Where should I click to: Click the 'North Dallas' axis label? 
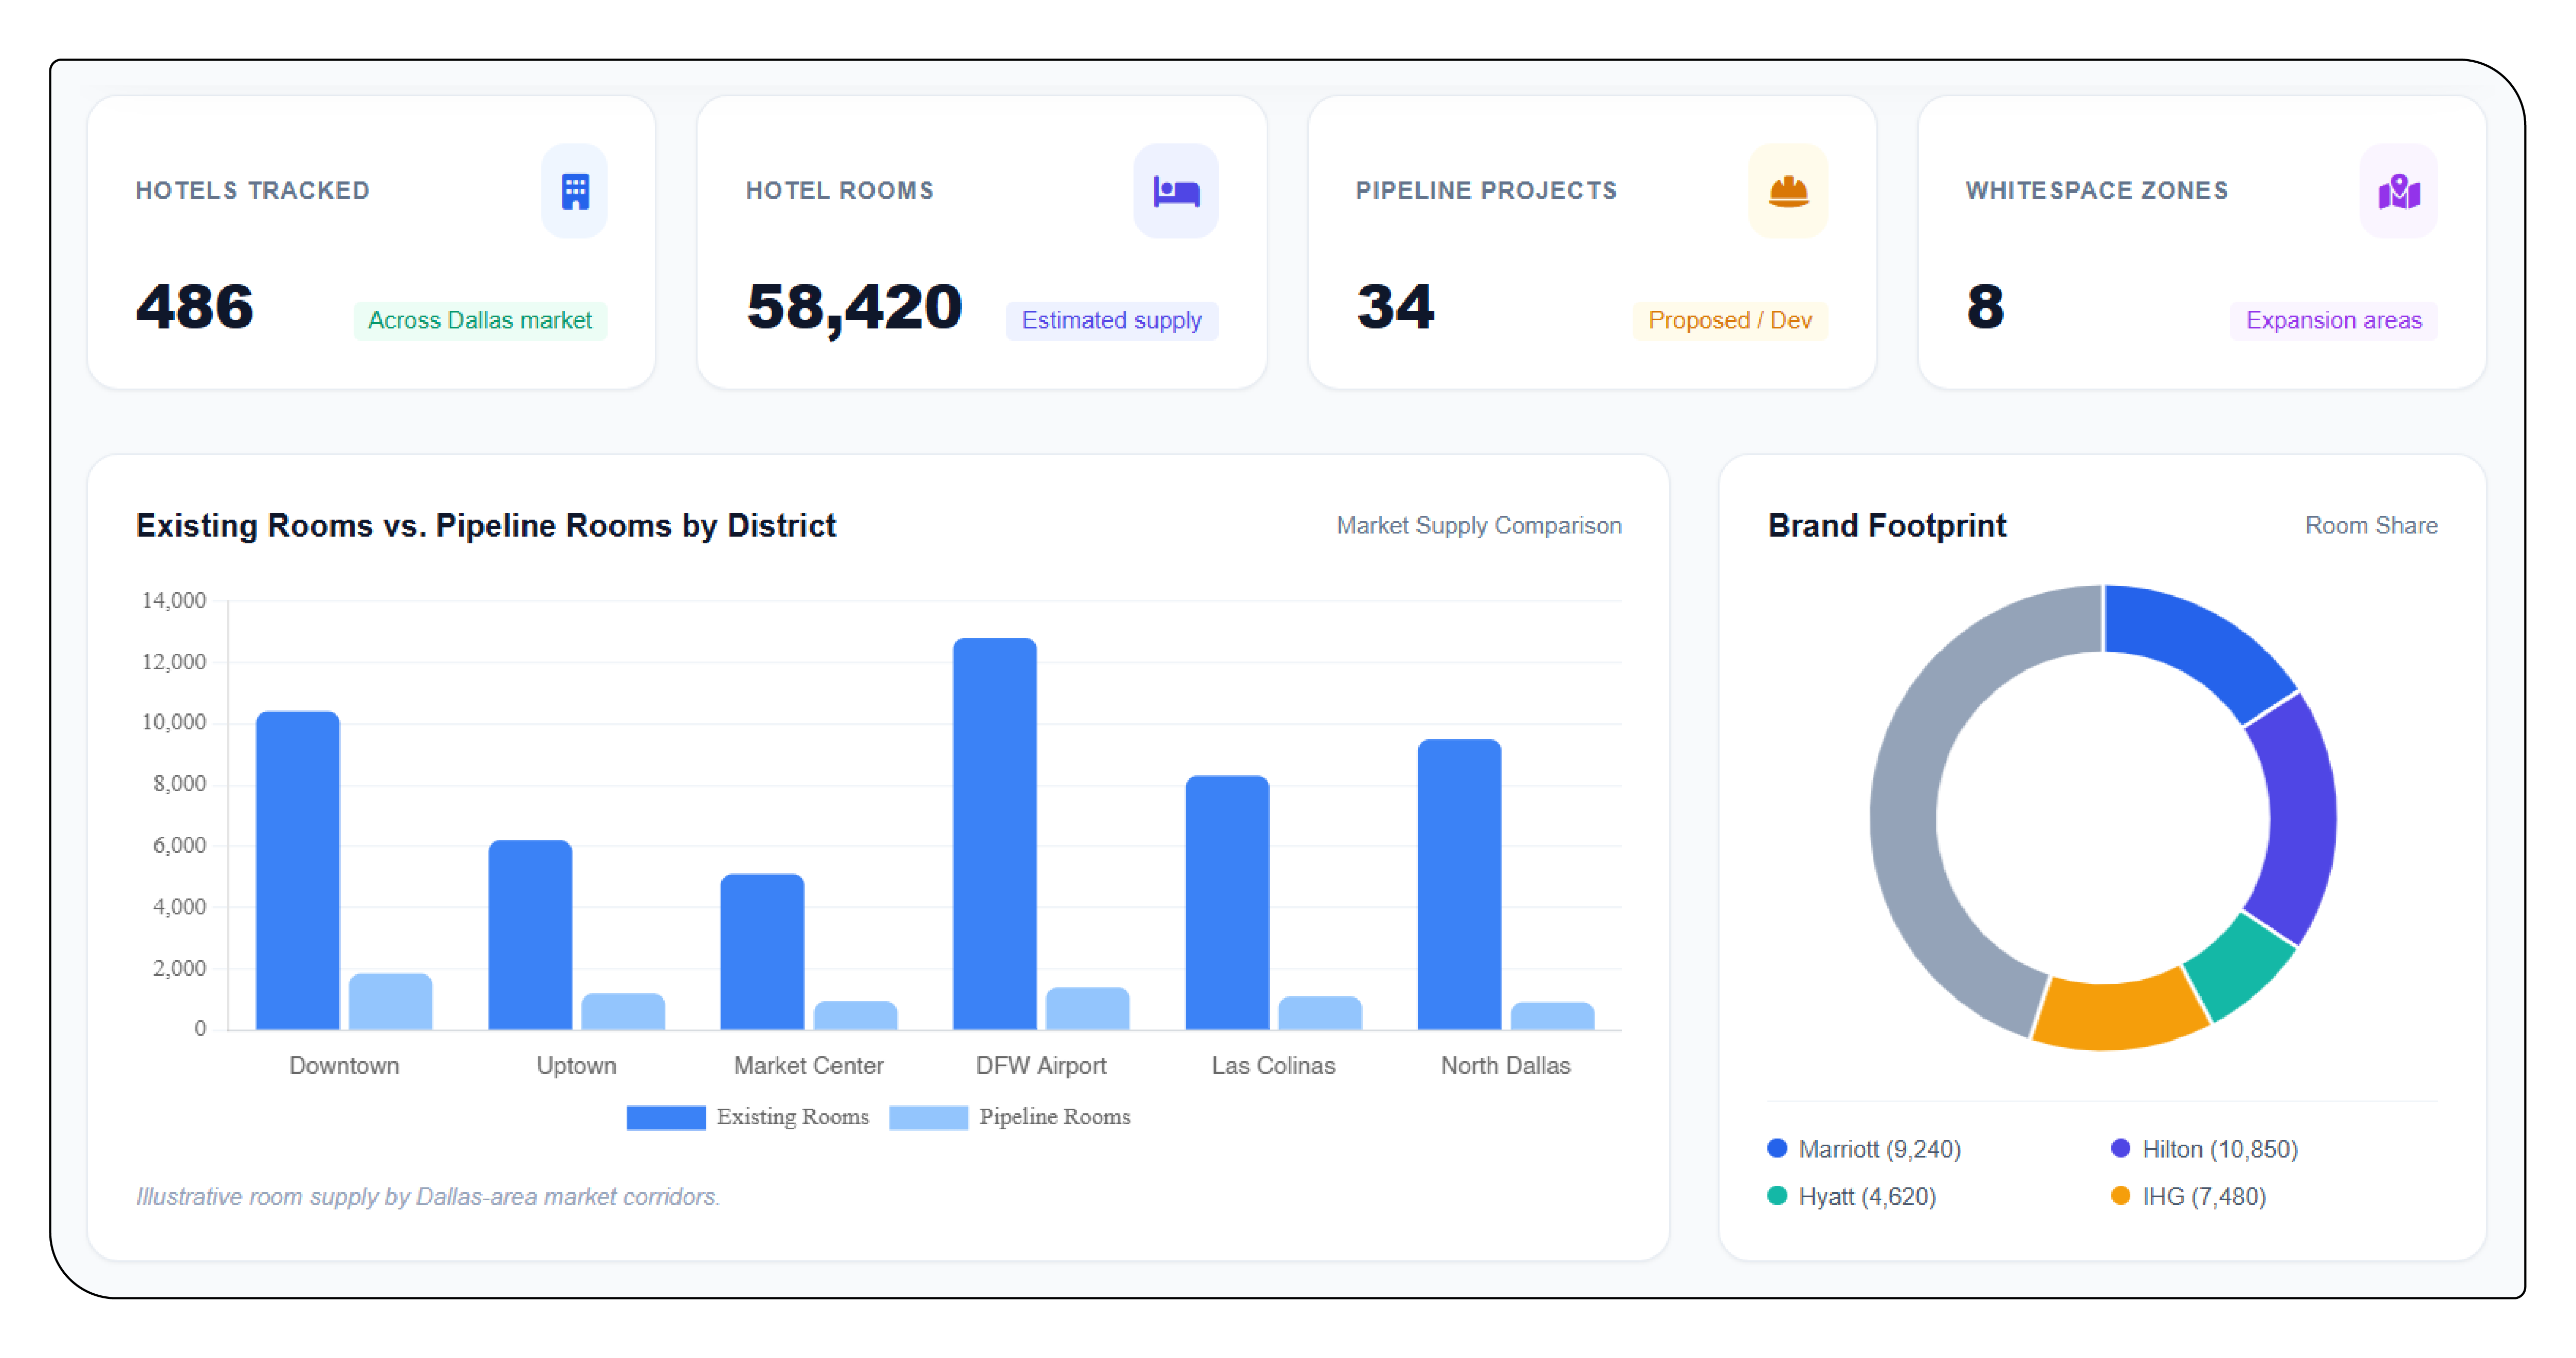(1505, 1065)
